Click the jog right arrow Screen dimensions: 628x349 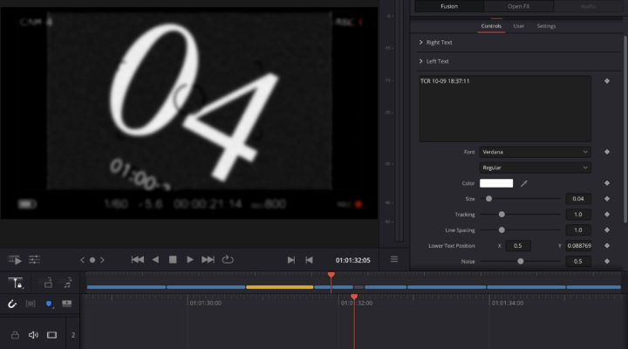[x=102, y=260]
